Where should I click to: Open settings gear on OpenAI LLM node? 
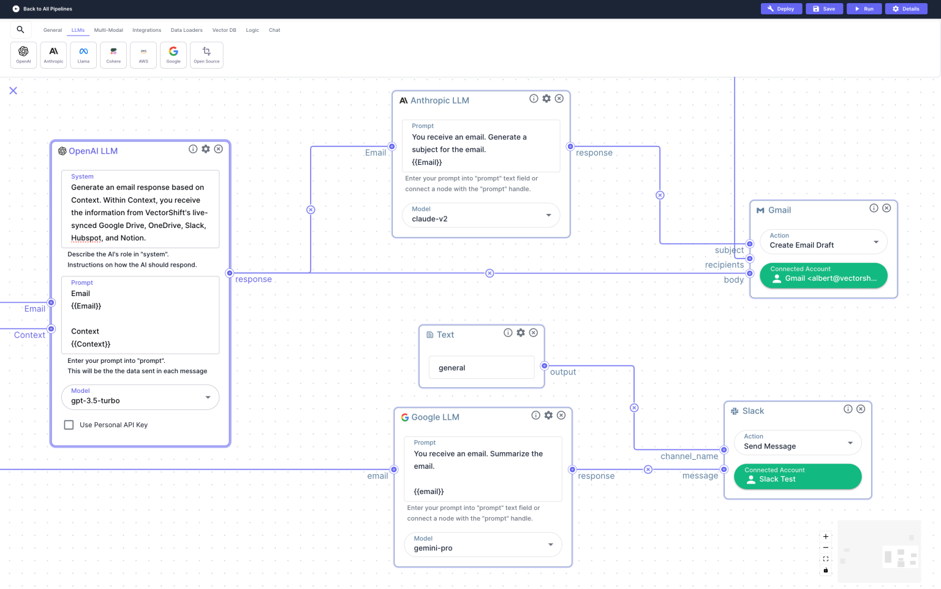click(x=206, y=149)
